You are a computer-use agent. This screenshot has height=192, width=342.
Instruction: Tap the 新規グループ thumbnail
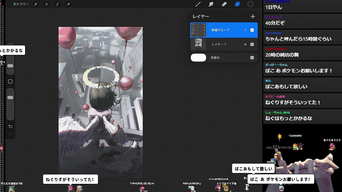pyautogui.click(x=199, y=30)
